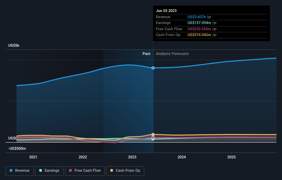Click the 2024 x-axis label
The width and height of the screenshot is (282, 180).
coord(182,157)
